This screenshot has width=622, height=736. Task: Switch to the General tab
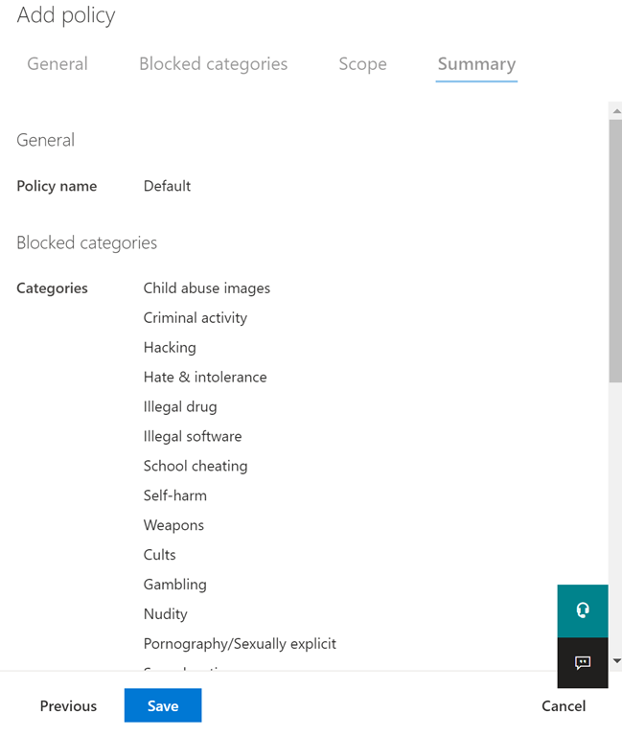[58, 64]
